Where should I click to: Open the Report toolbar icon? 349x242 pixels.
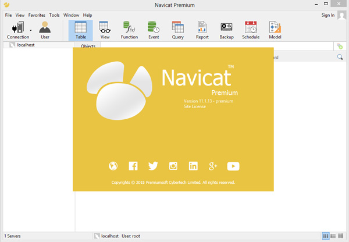click(202, 30)
